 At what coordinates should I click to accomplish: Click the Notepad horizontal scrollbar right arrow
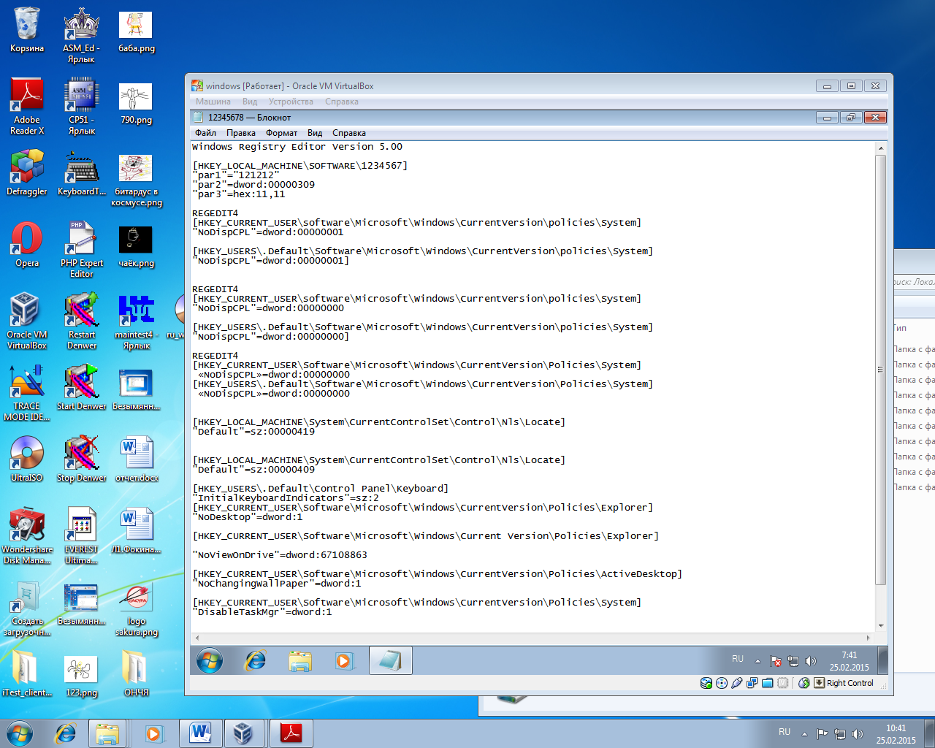(x=868, y=638)
